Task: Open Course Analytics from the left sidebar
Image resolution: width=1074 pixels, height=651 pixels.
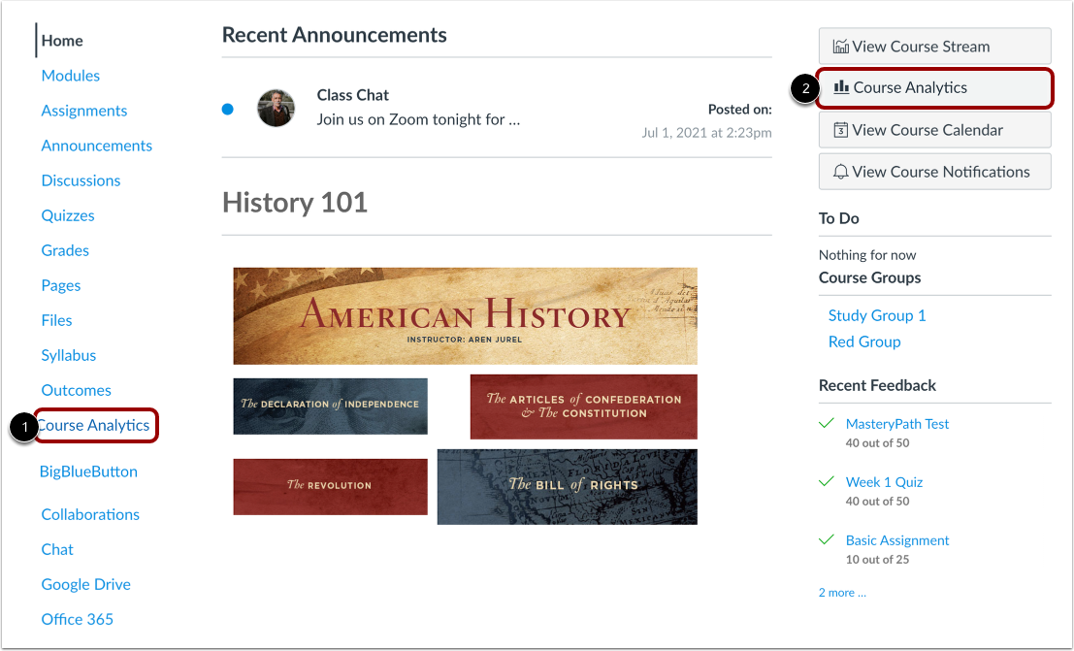Action: 94,425
